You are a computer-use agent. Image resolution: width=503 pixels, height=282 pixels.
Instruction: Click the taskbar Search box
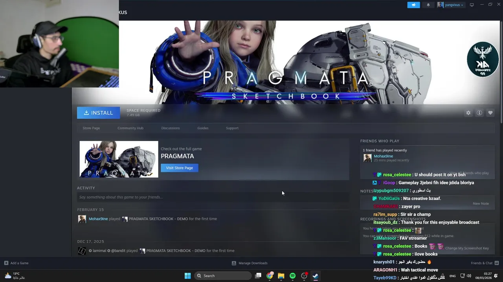coord(223,276)
